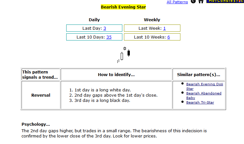Click the 'Similar pattern(s)...' header
This screenshot has width=244, height=144.
[199, 75]
